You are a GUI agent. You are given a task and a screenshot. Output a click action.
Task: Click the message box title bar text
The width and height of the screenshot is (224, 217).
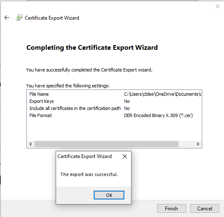click(x=85, y=156)
